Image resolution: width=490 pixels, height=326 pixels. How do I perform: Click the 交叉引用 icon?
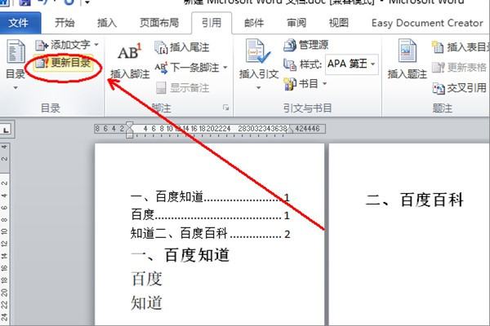(439, 89)
